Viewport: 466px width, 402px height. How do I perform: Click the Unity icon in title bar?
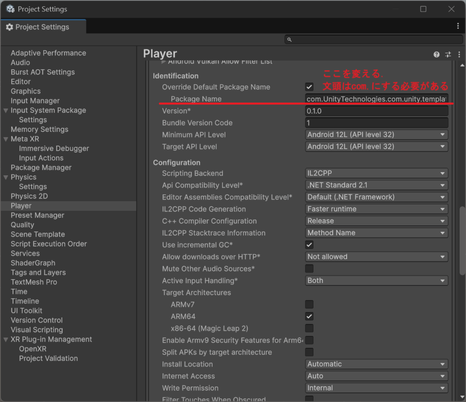[x=10, y=9]
